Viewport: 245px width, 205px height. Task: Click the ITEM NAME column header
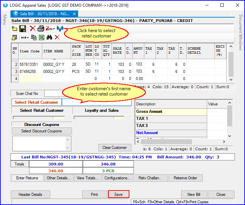tap(56, 51)
